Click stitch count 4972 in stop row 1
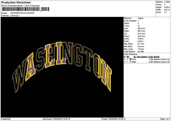This screenshot has width=171, height=121. [x=134, y=59]
